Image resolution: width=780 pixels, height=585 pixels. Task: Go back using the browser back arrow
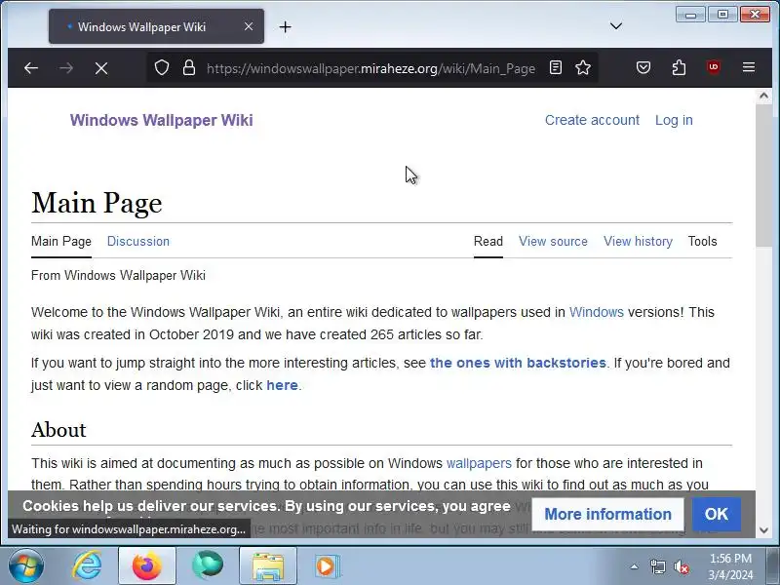point(31,68)
